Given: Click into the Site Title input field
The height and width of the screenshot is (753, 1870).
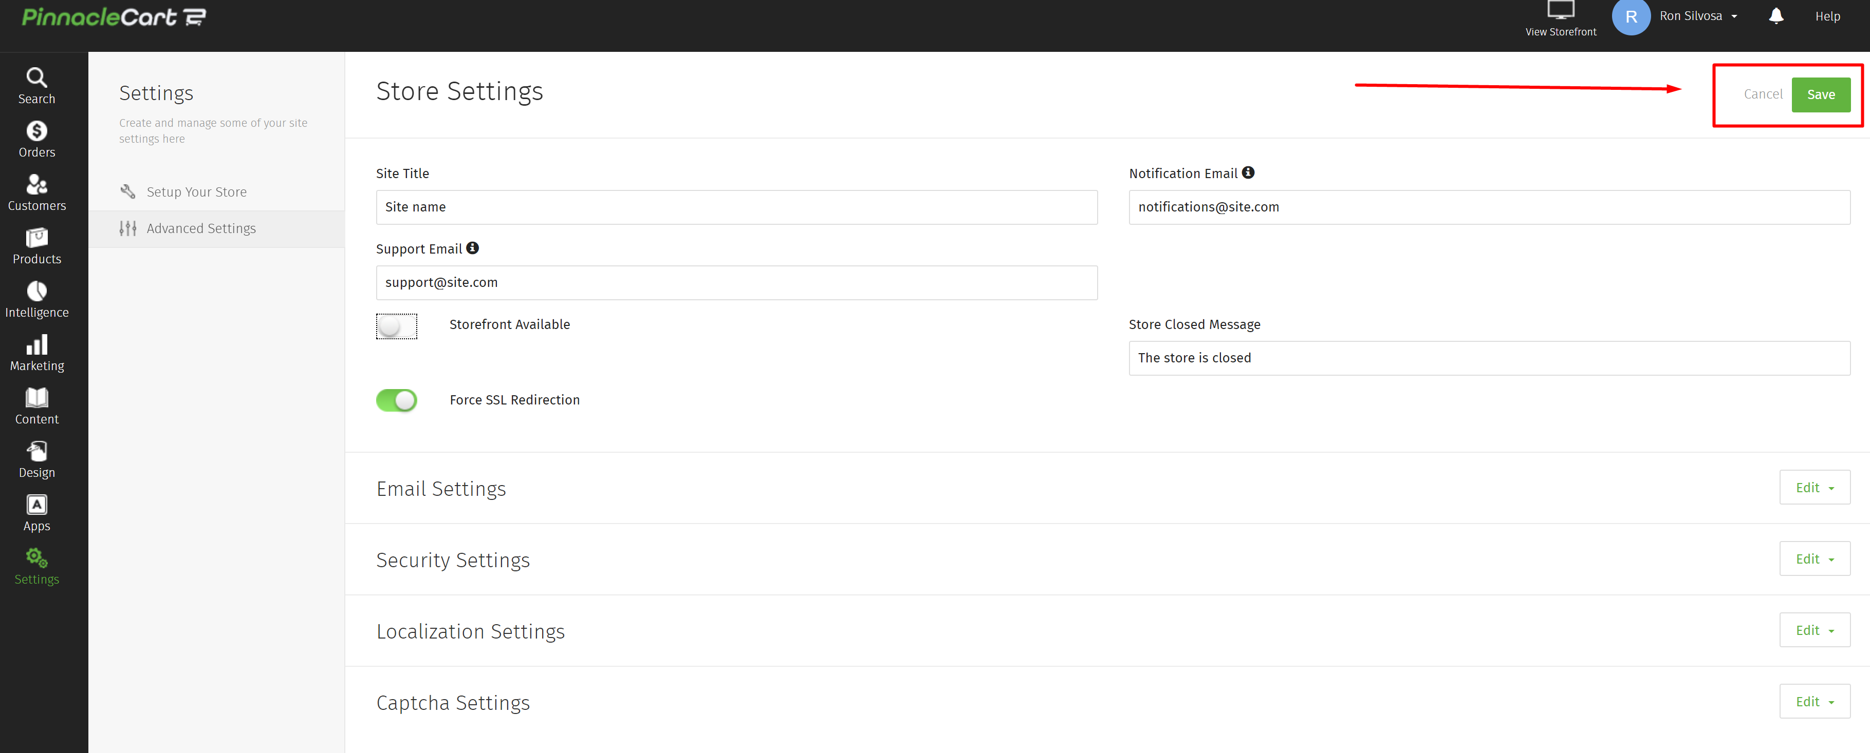Looking at the screenshot, I should click(x=736, y=207).
